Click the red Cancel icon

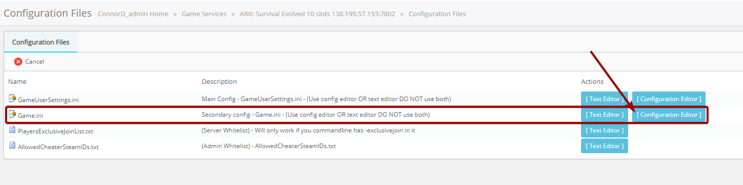point(18,62)
